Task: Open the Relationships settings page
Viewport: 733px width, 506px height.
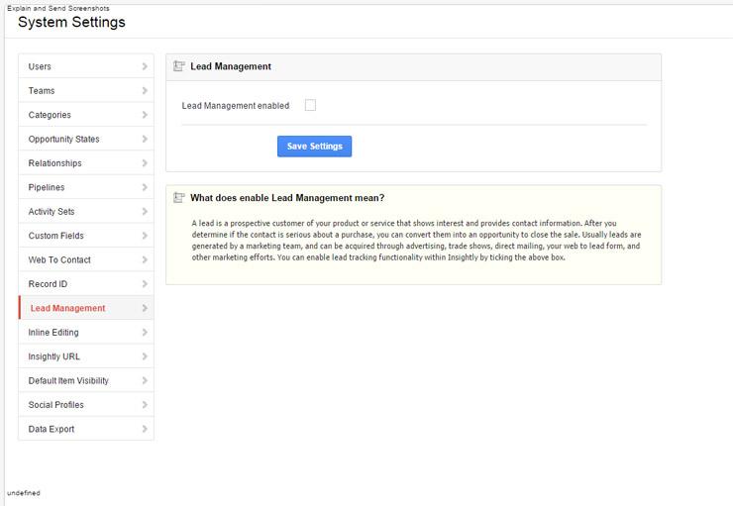Action: click(55, 163)
